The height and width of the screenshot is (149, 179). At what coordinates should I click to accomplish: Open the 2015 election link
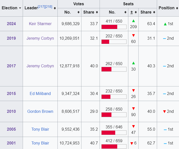point(11,94)
